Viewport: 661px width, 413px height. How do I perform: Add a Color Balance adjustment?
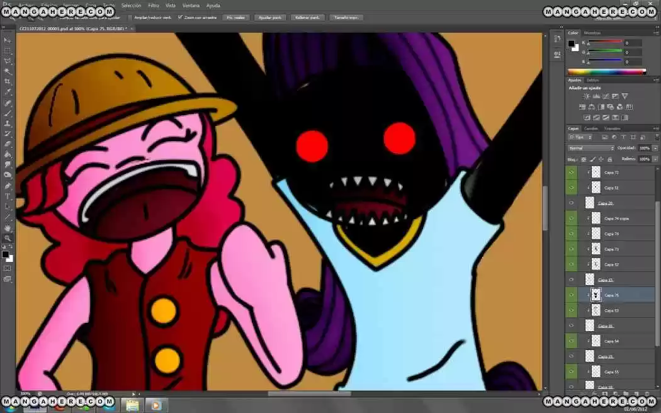click(x=592, y=107)
